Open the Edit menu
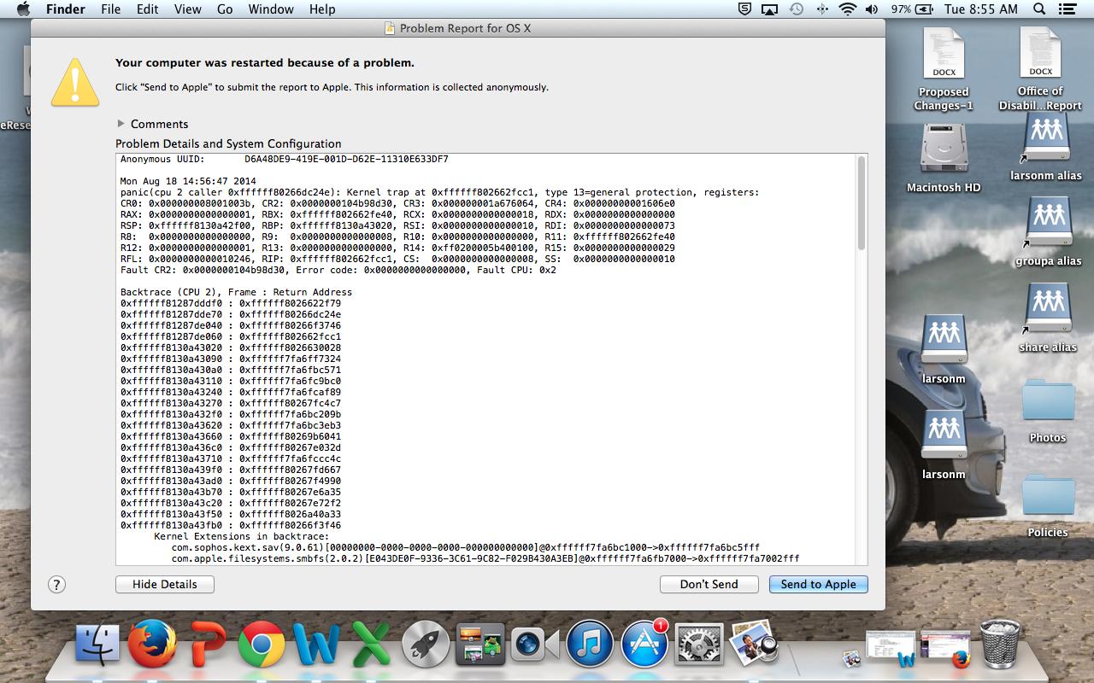This screenshot has height=683, width=1094. (148, 9)
